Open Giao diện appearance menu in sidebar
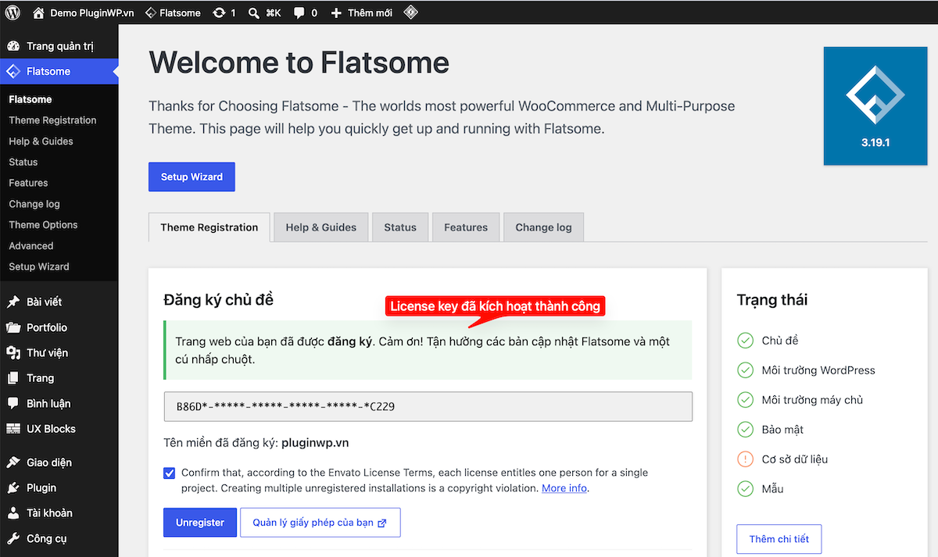 (59, 462)
